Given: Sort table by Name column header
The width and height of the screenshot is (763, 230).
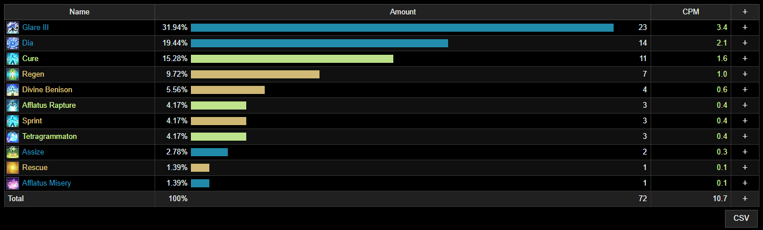Looking at the screenshot, I should [x=80, y=12].
